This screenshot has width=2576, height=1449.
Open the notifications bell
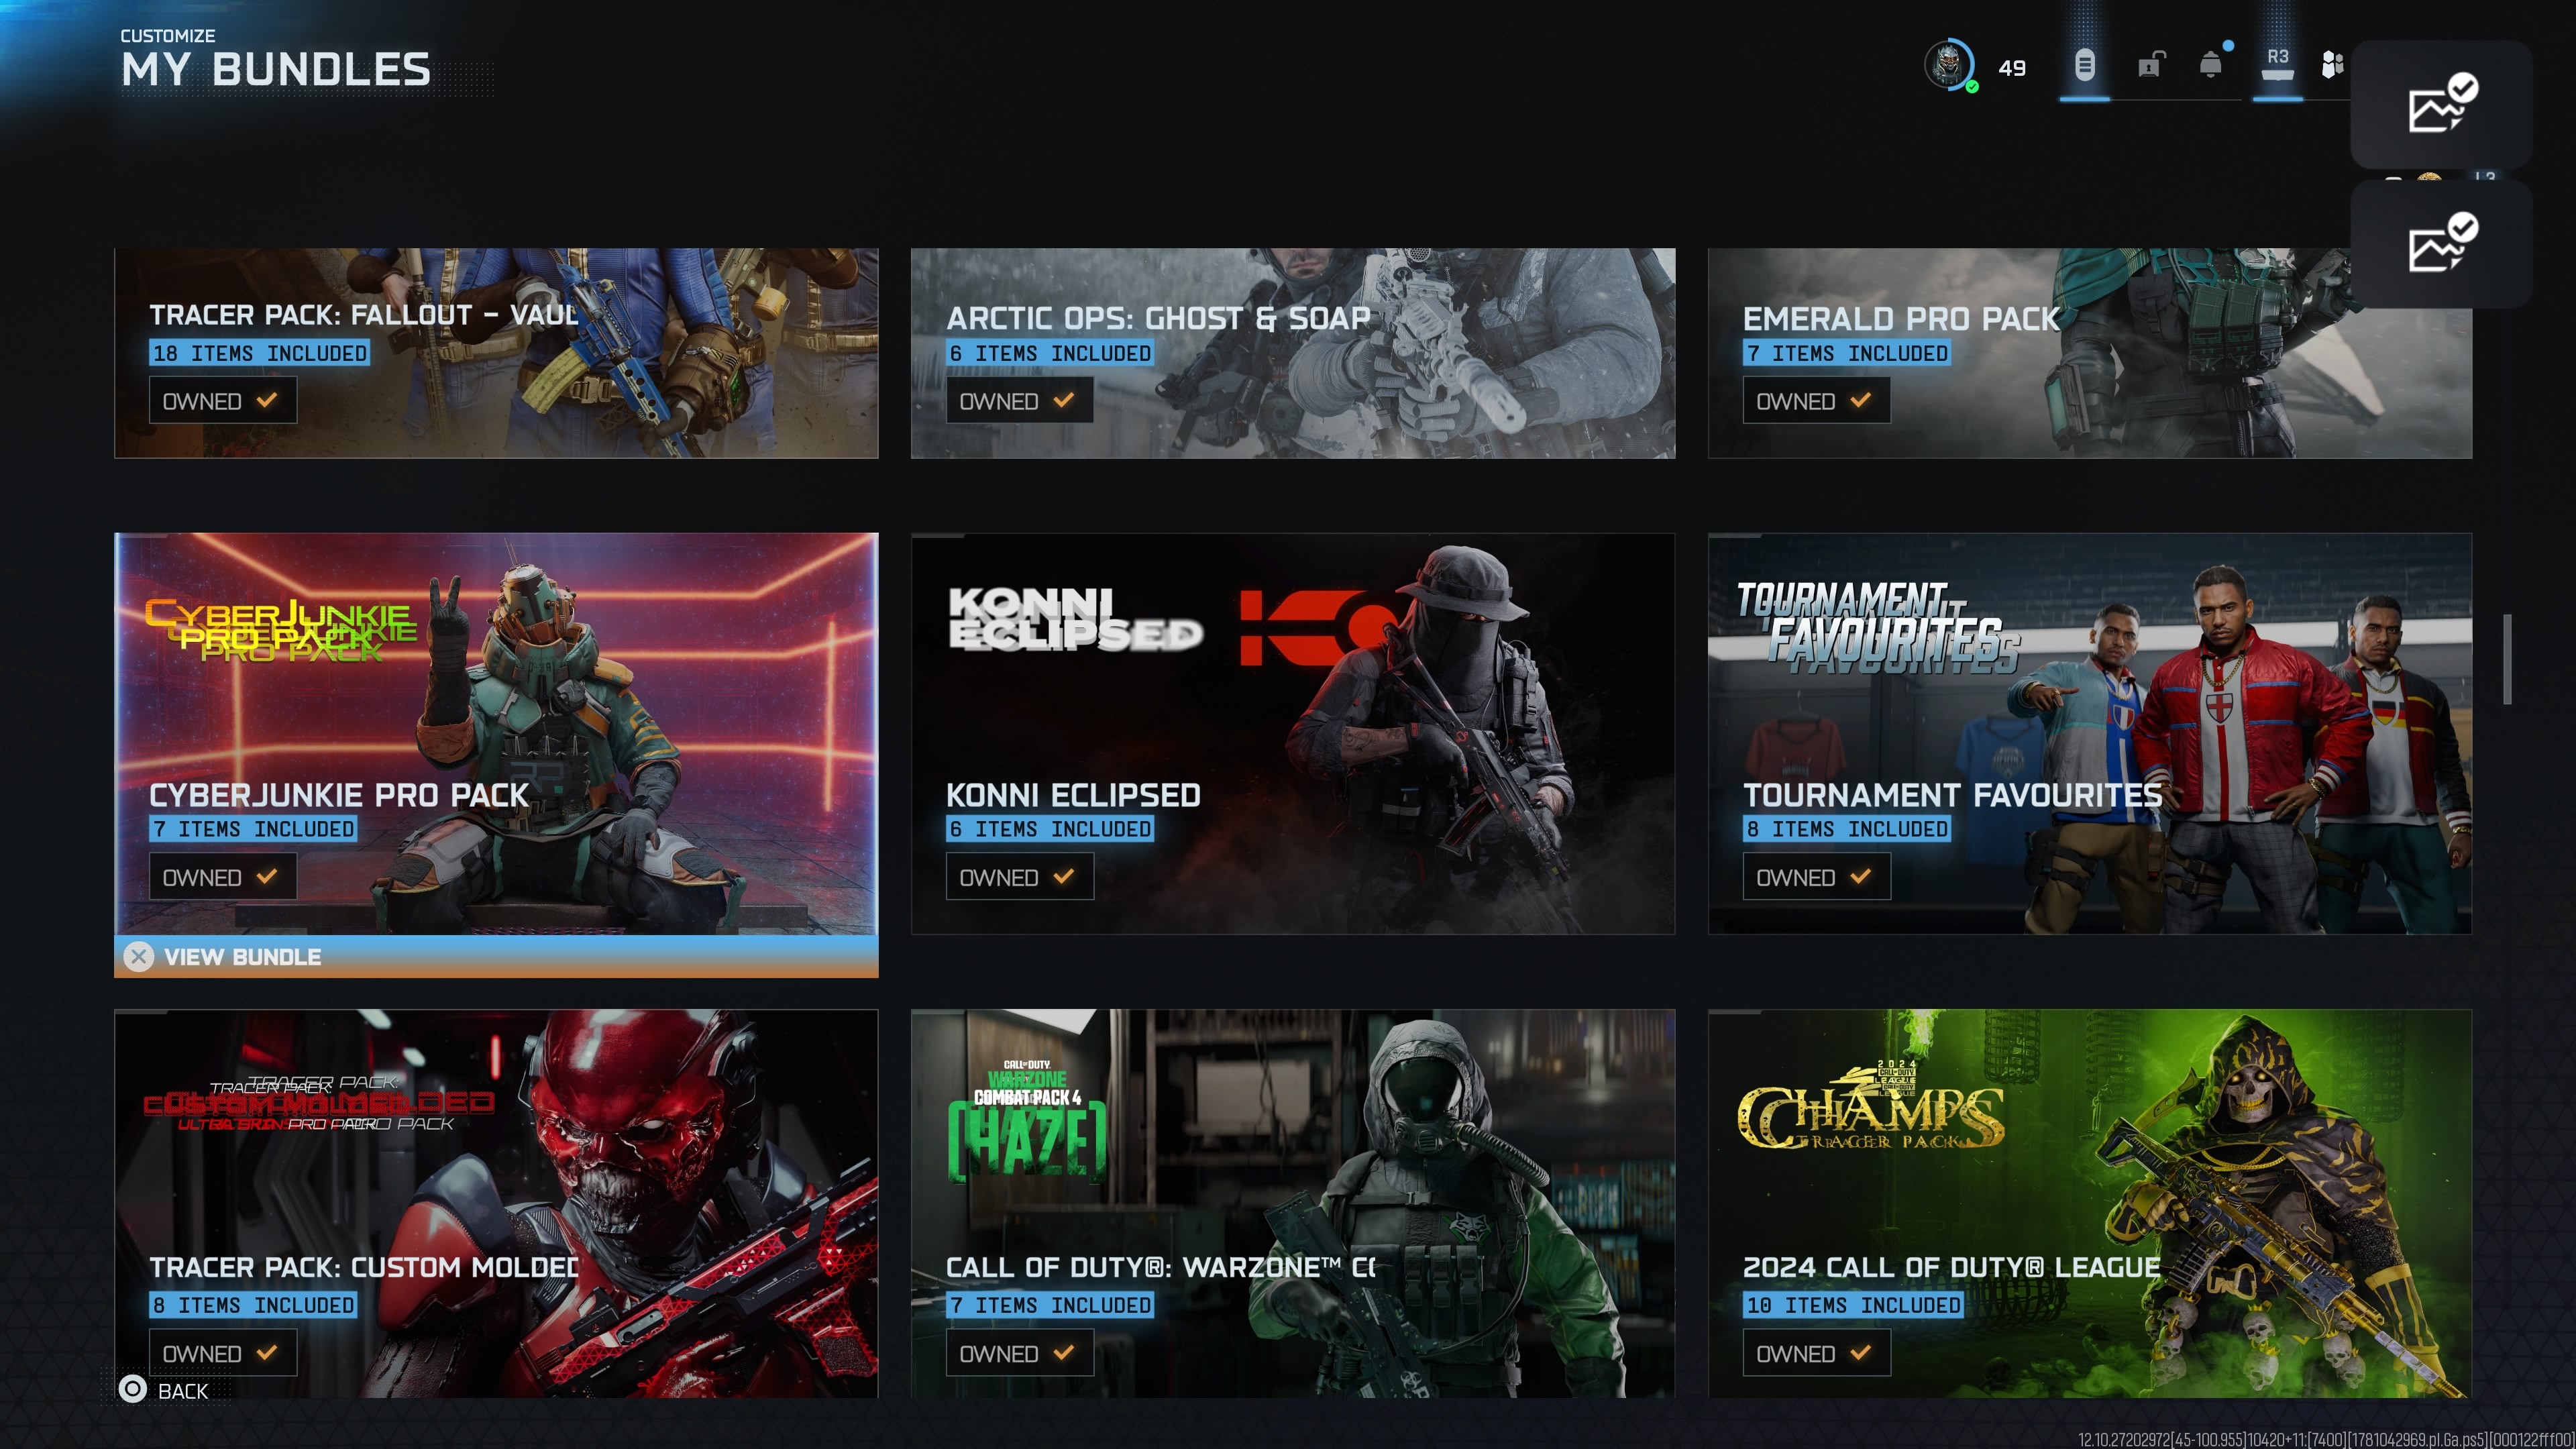click(2211, 66)
